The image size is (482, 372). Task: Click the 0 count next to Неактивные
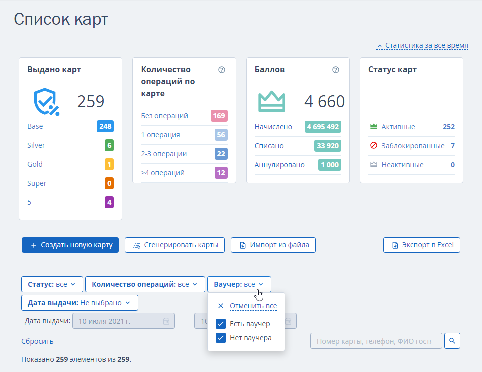453,165
